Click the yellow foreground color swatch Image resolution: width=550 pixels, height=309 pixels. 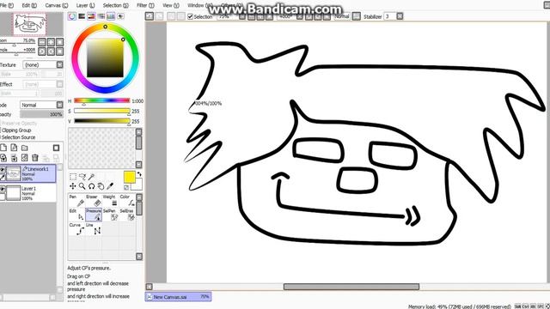[x=130, y=177]
